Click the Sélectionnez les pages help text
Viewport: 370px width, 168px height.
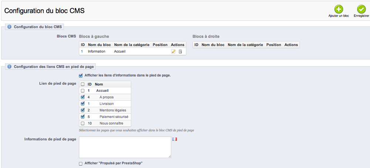[137, 130]
